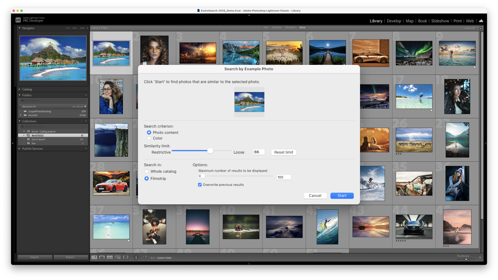The width and height of the screenshot is (498, 280).
Task: Switch to Loupe view icon
Action: click(102, 257)
